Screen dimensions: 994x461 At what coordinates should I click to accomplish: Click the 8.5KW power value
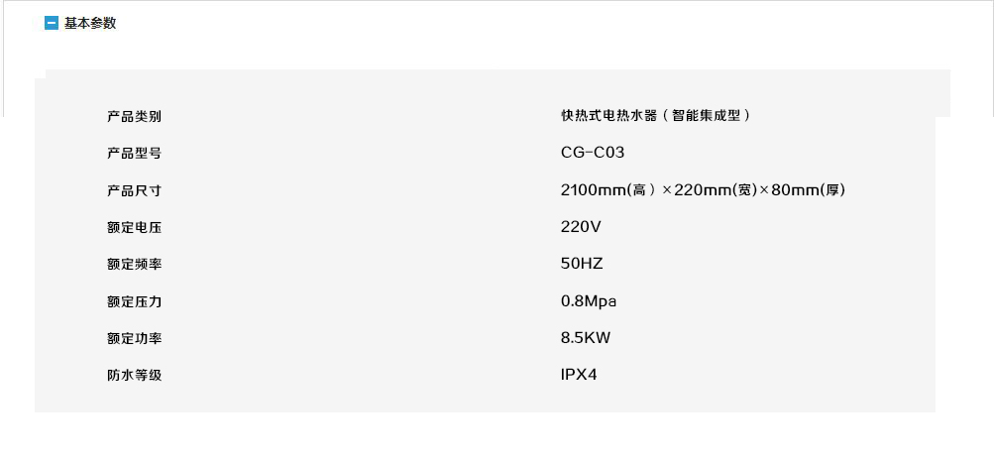tap(586, 338)
